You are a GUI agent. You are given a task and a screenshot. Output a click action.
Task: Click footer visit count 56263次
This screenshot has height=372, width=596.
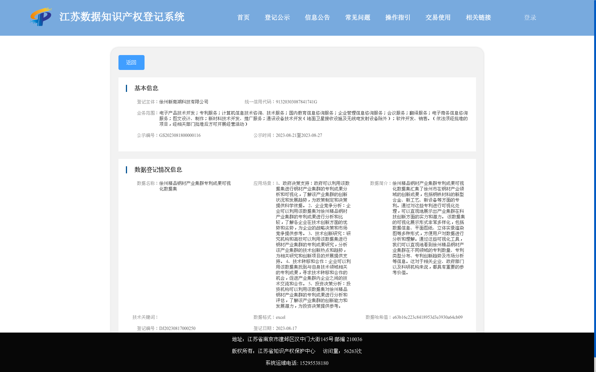(x=353, y=351)
